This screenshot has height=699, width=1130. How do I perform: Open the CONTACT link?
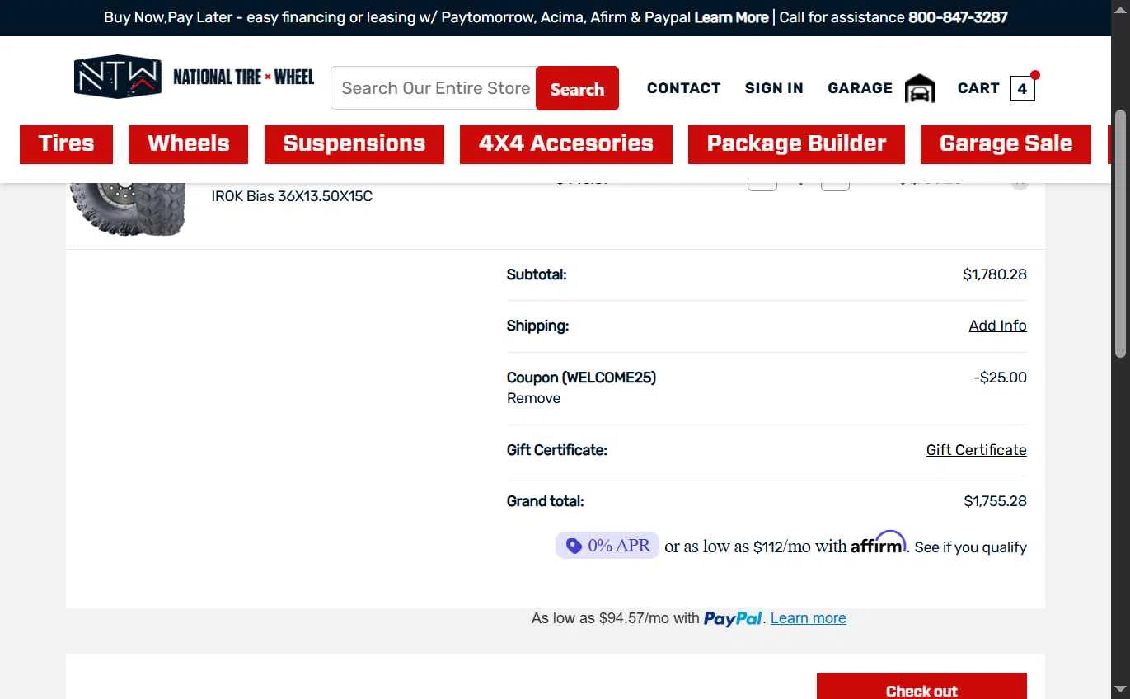pyautogui.click(x=683, y=88)
